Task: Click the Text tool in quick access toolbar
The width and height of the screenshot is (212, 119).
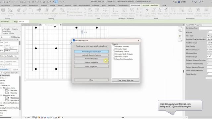Action: click(x=44, y=2)
